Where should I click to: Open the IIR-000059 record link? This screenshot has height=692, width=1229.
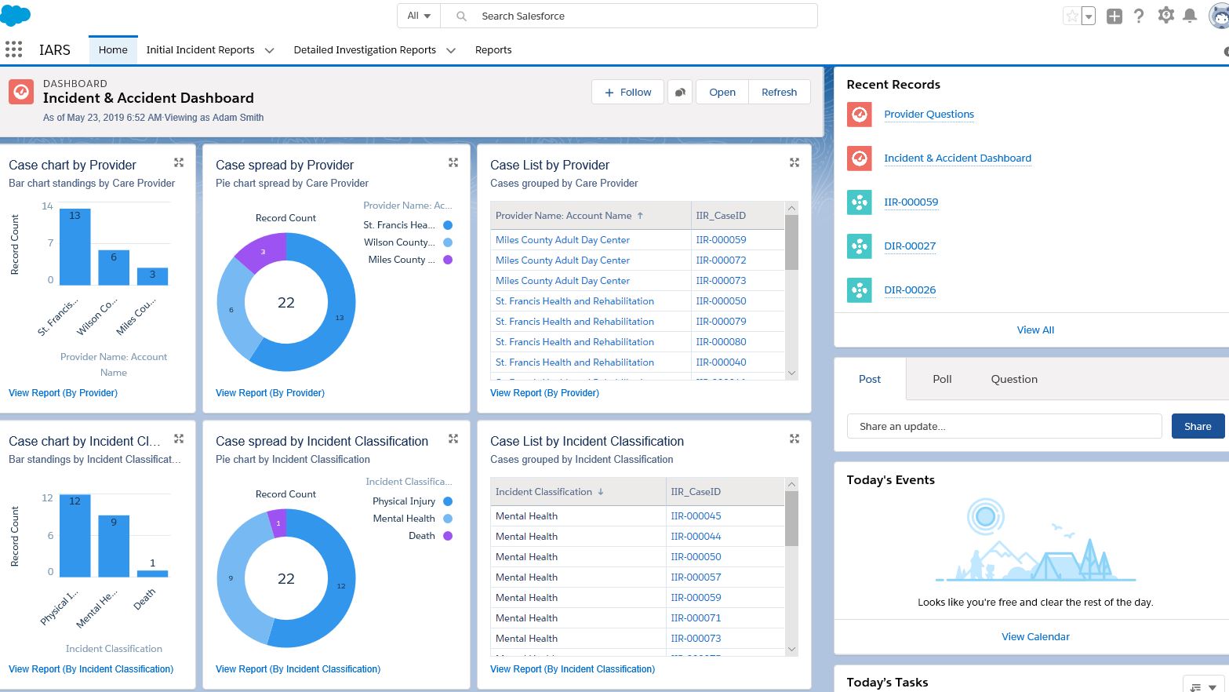click(911, 202)
